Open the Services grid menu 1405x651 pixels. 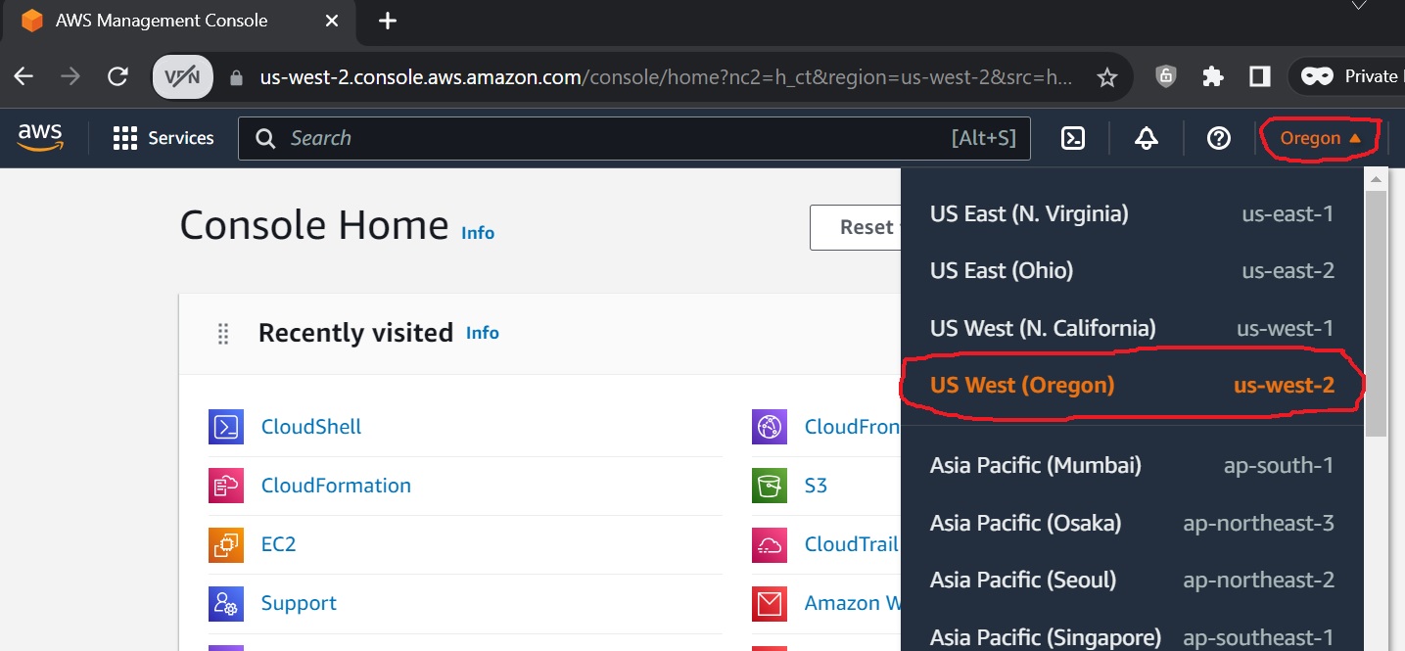[125, 138]
